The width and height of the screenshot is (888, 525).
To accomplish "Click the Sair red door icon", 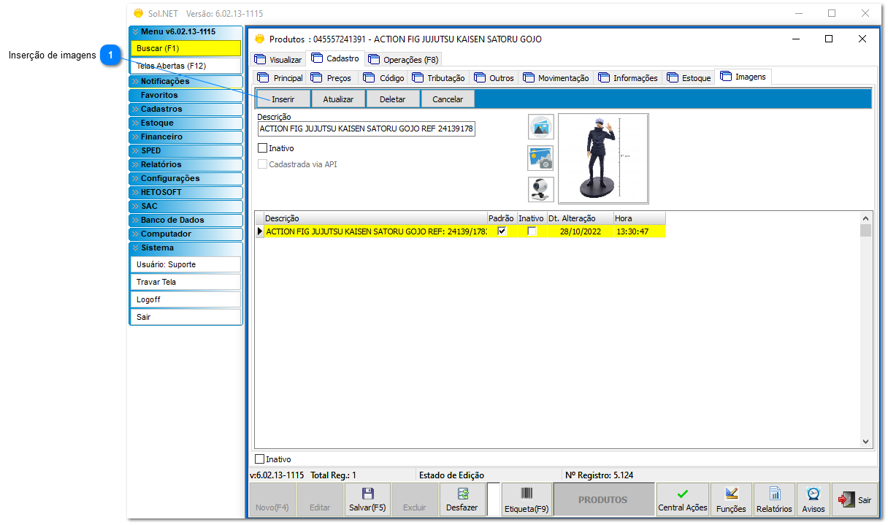I will [x=847, y=499].
